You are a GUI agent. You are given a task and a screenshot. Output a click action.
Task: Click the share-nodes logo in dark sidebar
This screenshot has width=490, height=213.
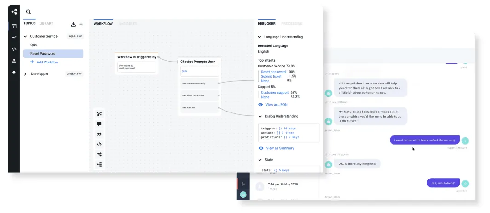[x=14, y=12]
